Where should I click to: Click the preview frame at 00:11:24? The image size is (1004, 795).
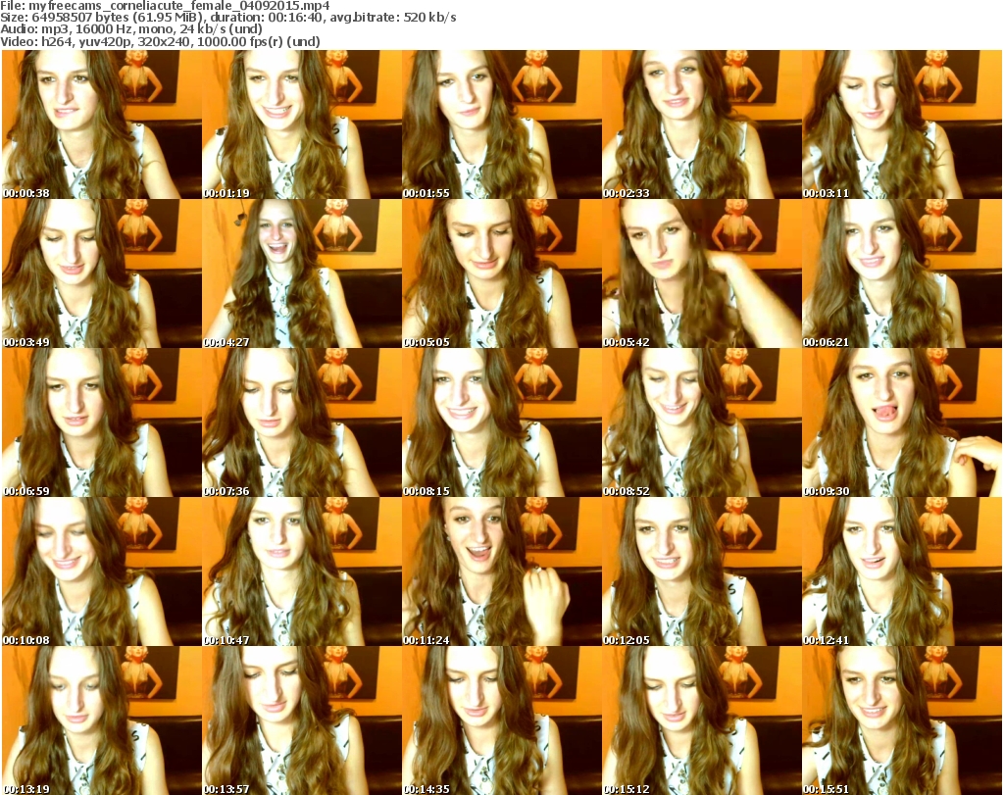501,572
